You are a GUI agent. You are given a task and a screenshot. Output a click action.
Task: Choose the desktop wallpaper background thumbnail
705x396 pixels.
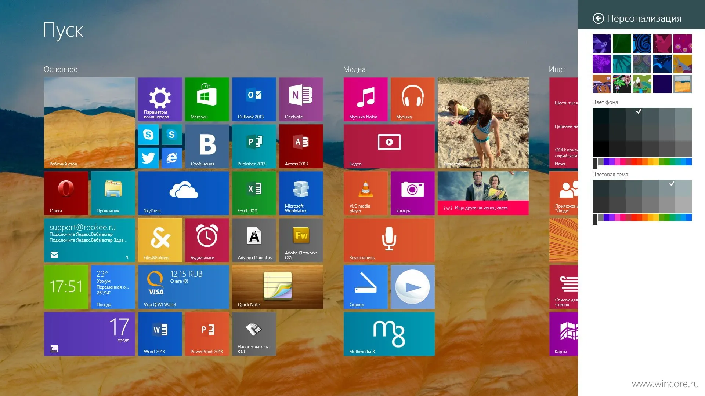pos(682,84)
